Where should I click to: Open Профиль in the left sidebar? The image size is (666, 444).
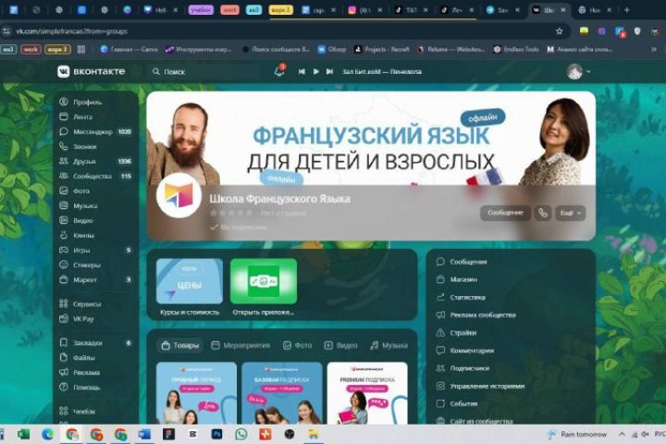point(87,102)
